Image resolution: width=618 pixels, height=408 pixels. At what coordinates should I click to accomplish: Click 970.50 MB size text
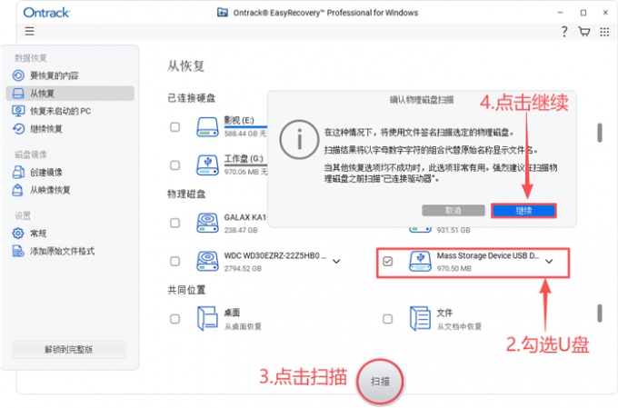pos(454,268)
